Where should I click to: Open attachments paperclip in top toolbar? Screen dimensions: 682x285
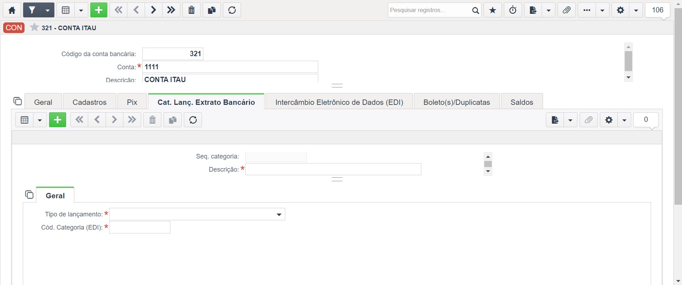coord(567,10)
